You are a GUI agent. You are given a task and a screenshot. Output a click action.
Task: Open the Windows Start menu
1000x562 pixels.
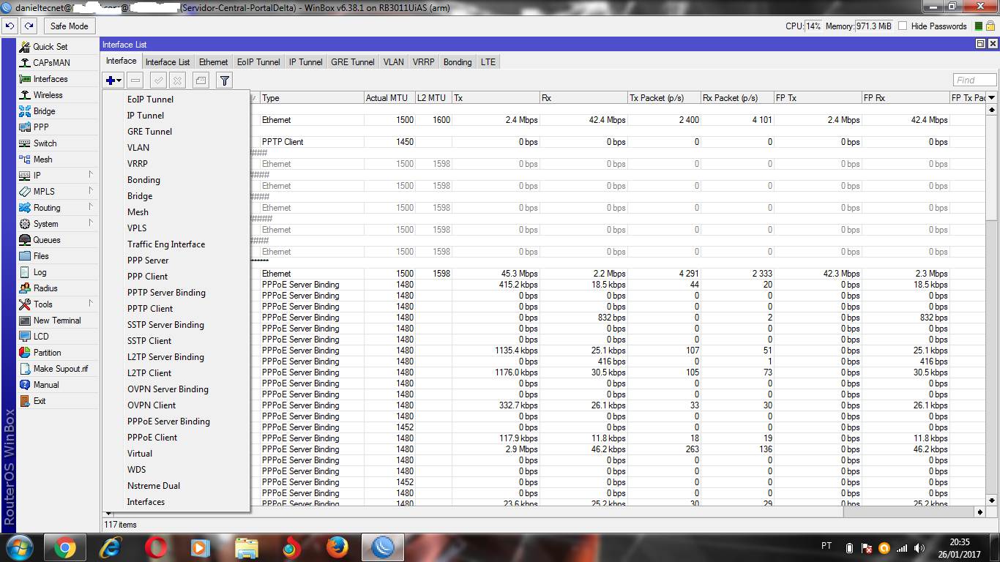(18, 547)
